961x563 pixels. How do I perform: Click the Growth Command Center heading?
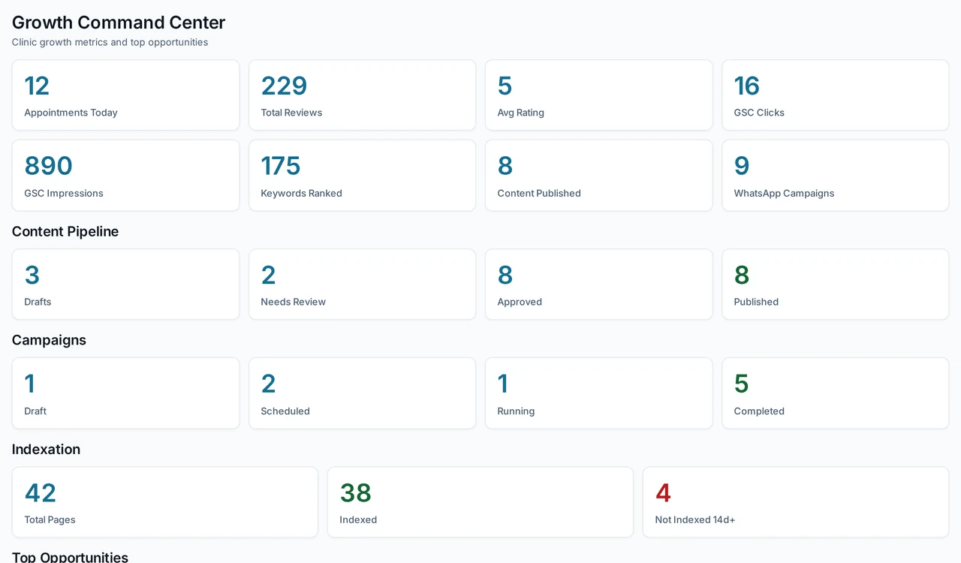[119, 23]
